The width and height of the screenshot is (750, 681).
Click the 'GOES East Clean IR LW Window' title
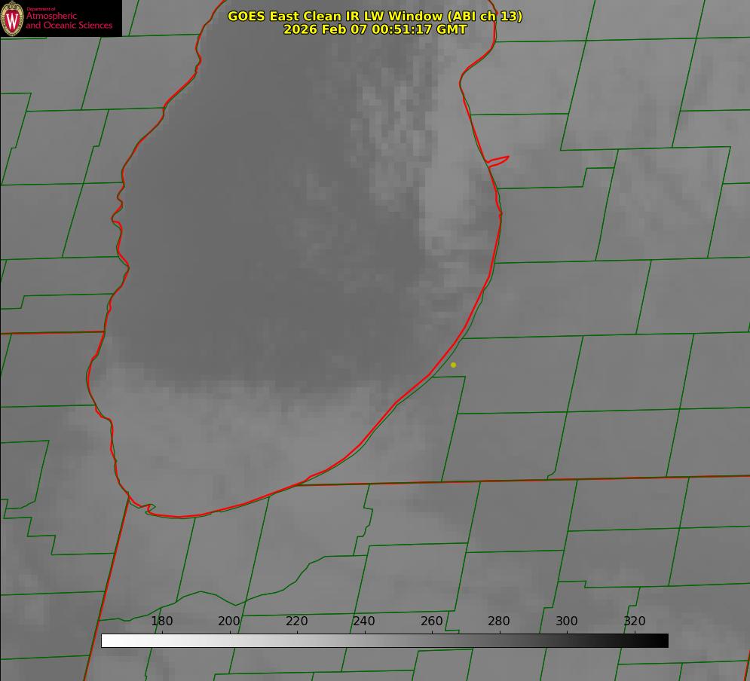375,16
